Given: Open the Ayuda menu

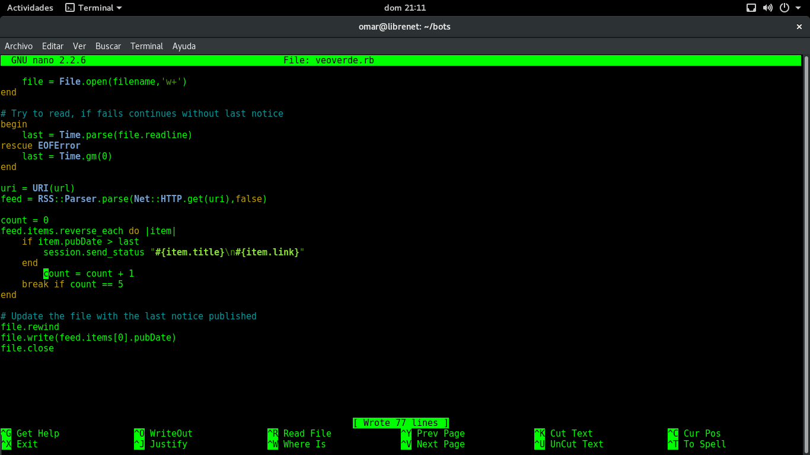Looking at the screenshot, I should pyautogui.click(x=184, y=46).
